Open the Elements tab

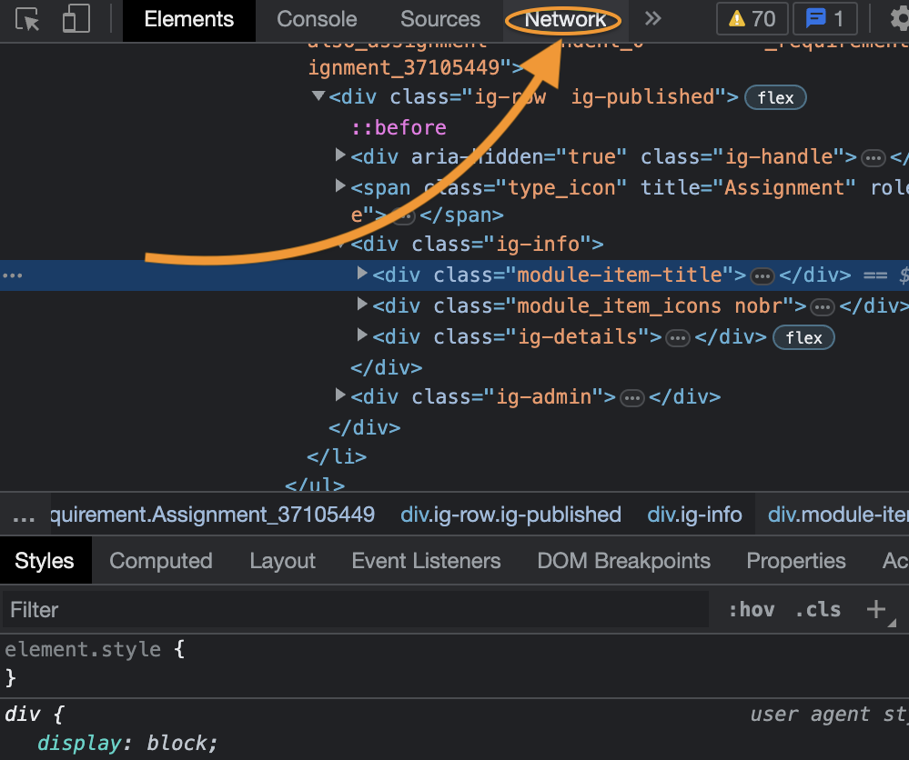(x=189, y=19)
